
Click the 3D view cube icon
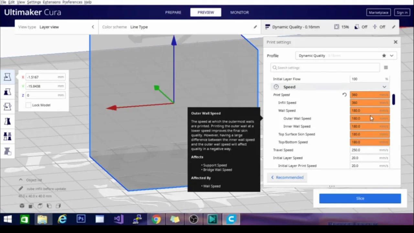click(x=22, y=206)
